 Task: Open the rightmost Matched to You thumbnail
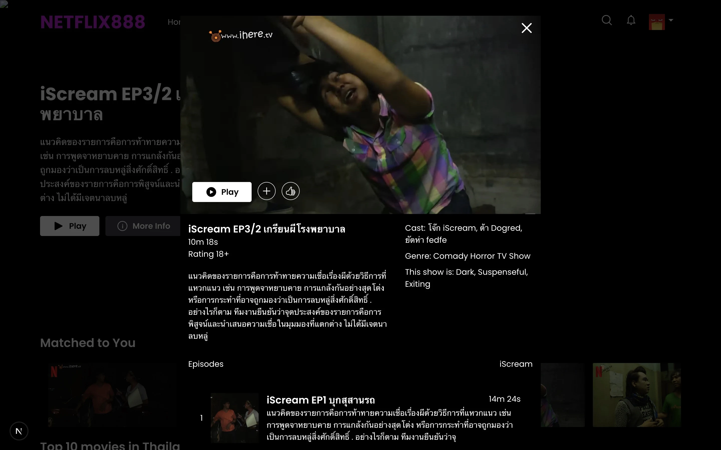click(637, 395)
